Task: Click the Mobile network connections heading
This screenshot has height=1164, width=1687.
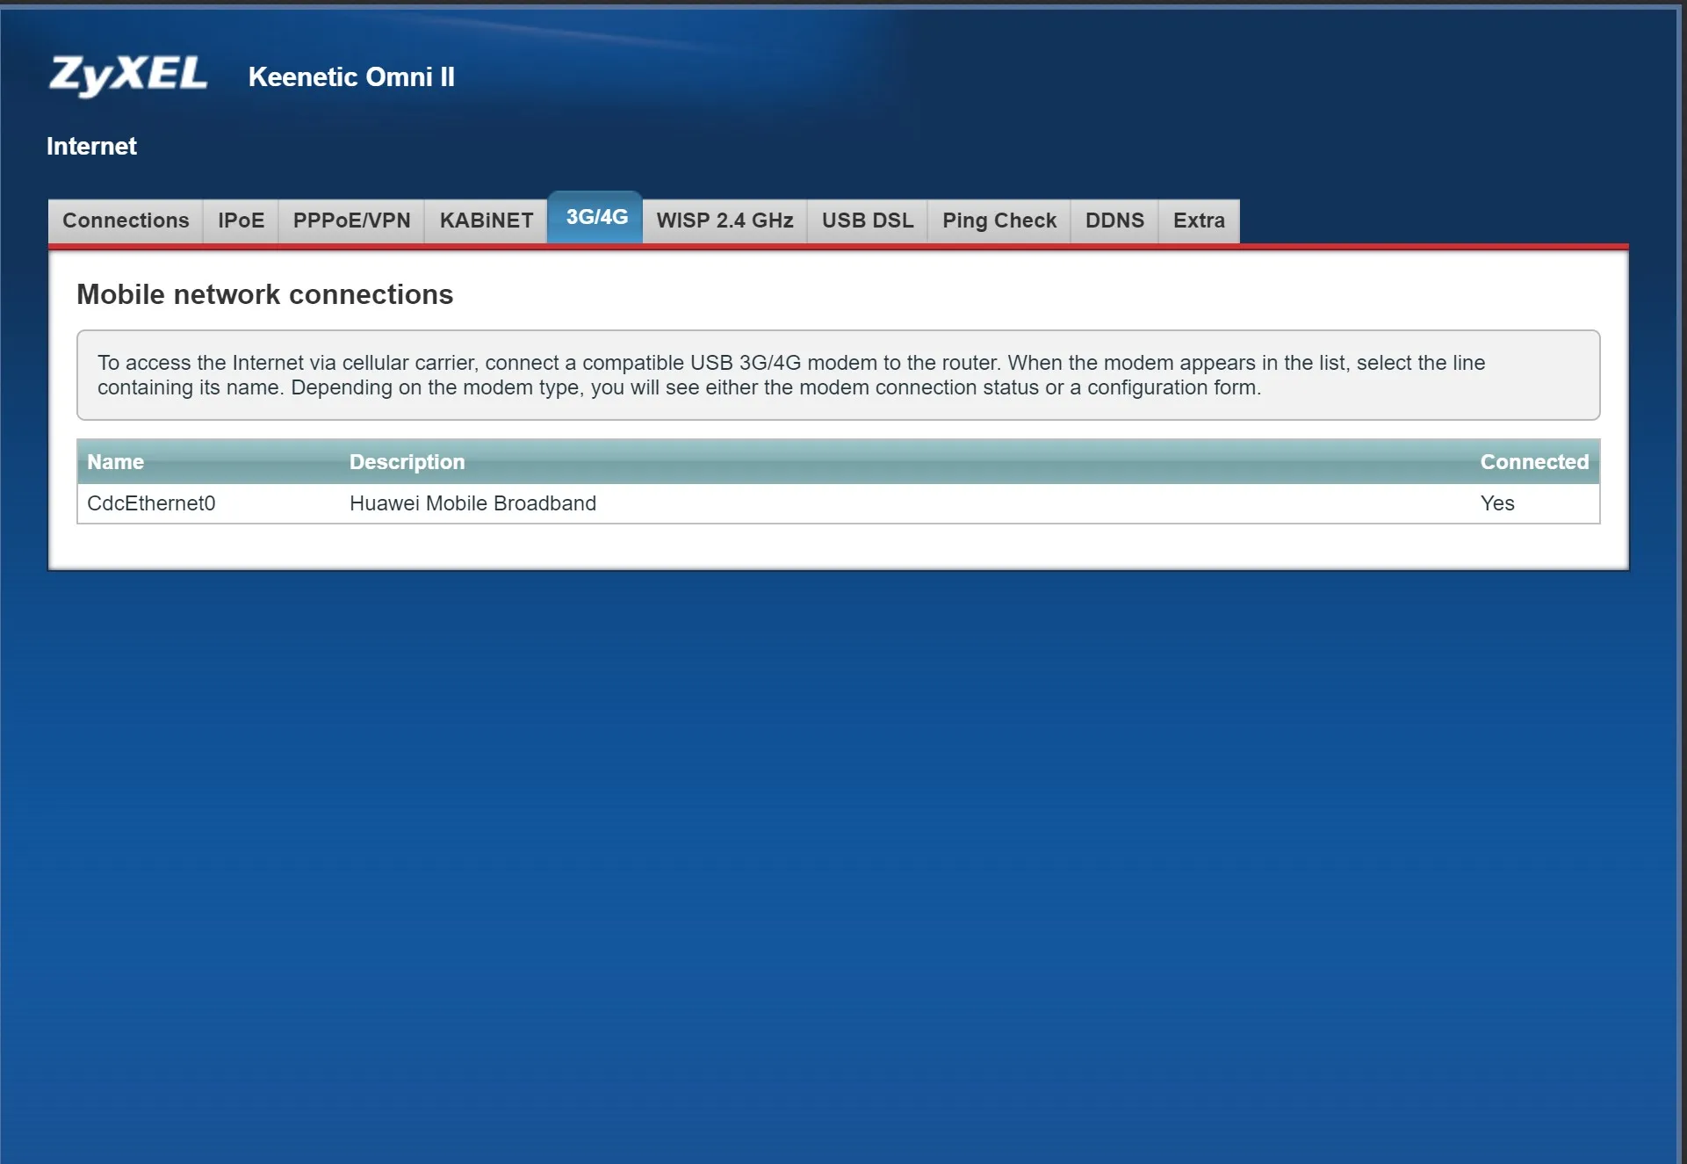Action: tap(264, 294)
